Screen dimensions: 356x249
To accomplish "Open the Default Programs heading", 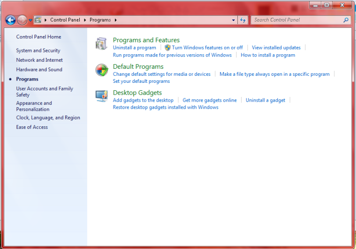I will 138,66.
